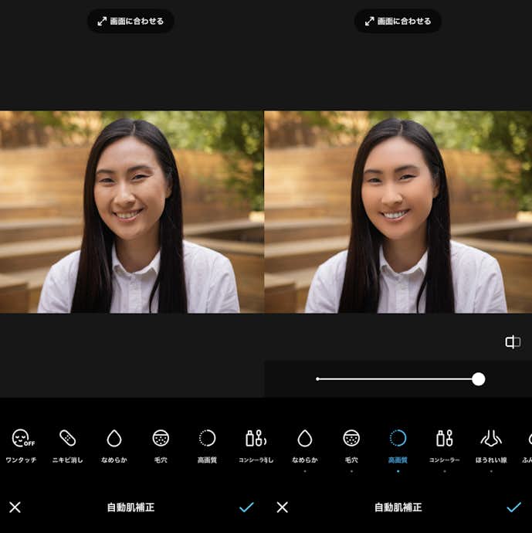Apply changes with right blue checkmark
This screenshot has height=533, width=532.
(513, 508)
